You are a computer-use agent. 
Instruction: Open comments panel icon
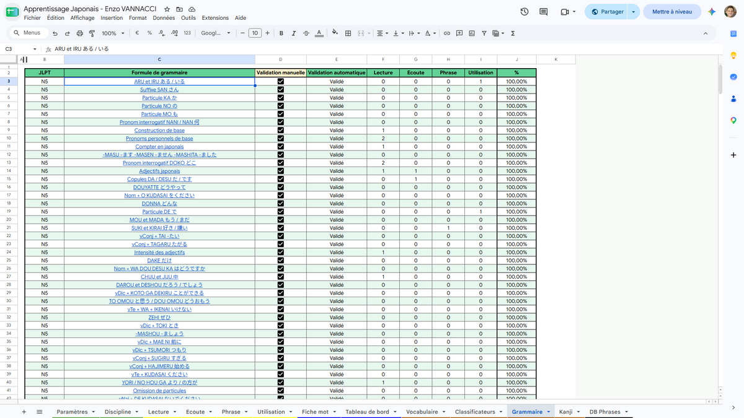tap(544, 12)
